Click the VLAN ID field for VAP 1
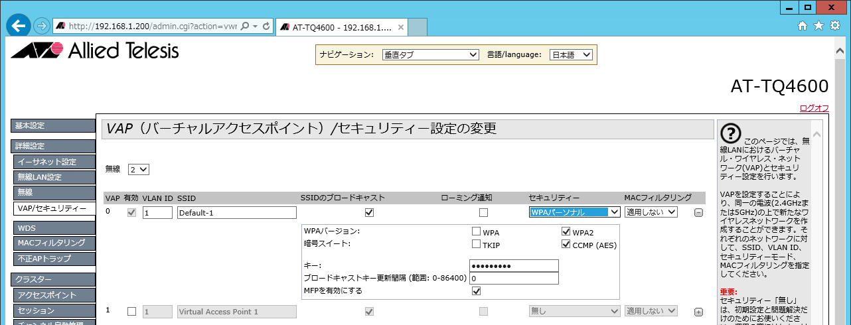 pos(157,311)
